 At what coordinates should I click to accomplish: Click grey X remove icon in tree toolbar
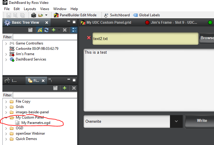click(65, 30)
